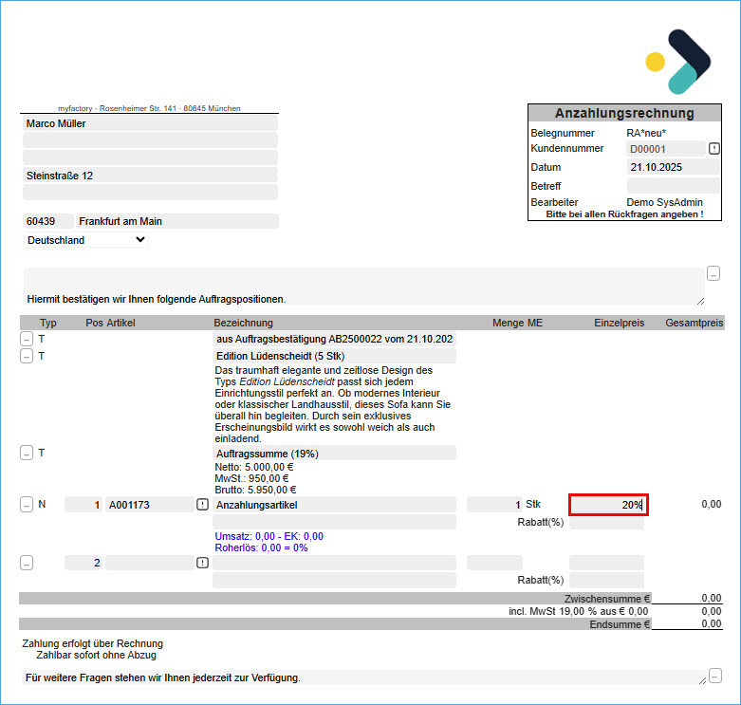
Task: Click the text Netto: 5.000,00 €
Action: [x=253, y=468]
